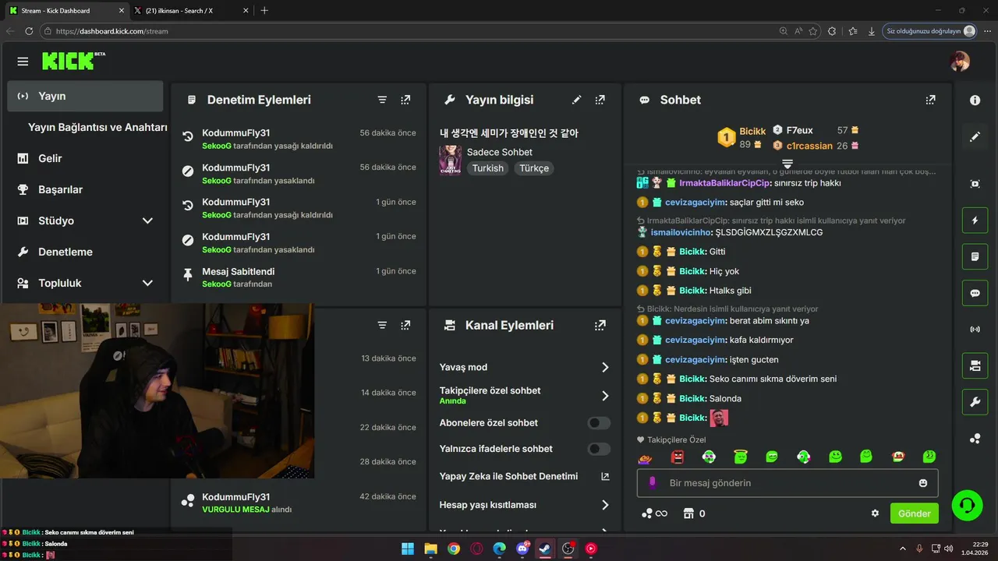
Task: Open Denetleme in the sidebar
Action: (65, 252)
